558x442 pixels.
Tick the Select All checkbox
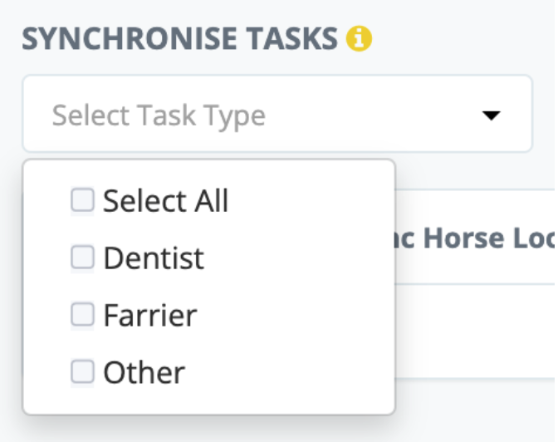pos(82,200)
